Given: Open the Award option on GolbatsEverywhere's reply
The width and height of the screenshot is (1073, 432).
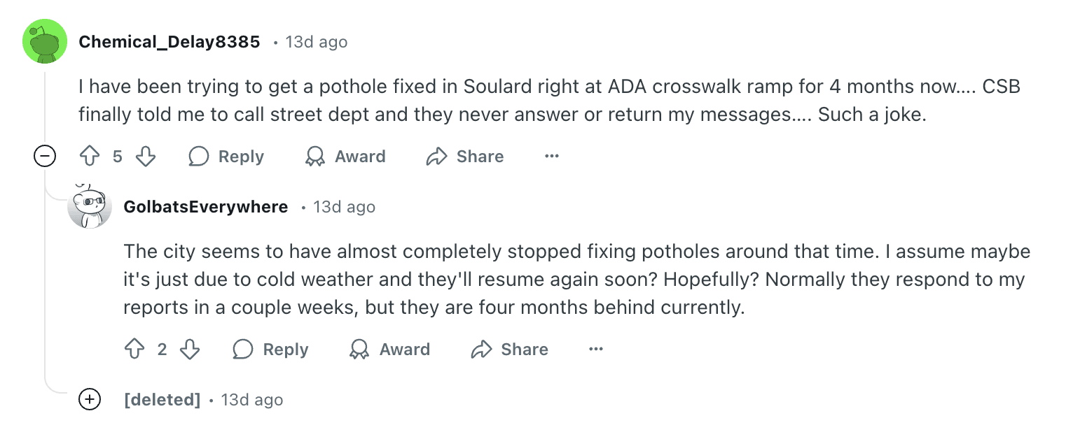Looking at the screenshot, I should coord(389,350).
